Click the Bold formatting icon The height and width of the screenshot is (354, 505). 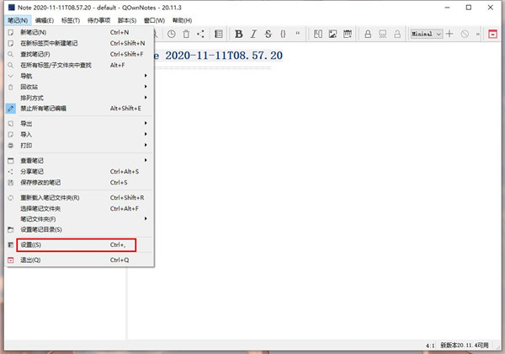tap(239, 34)
